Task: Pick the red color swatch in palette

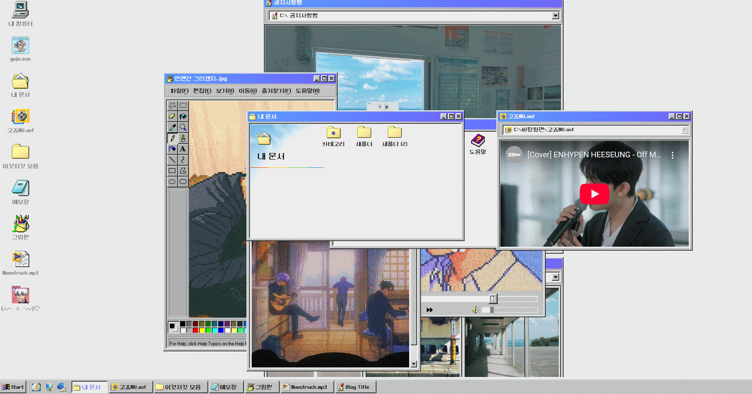Action: click(195, 330)
